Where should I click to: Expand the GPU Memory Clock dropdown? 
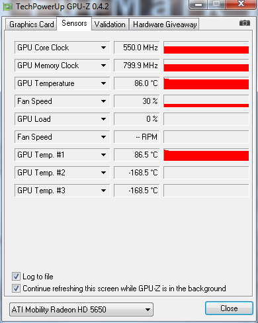tap(103, 66)
